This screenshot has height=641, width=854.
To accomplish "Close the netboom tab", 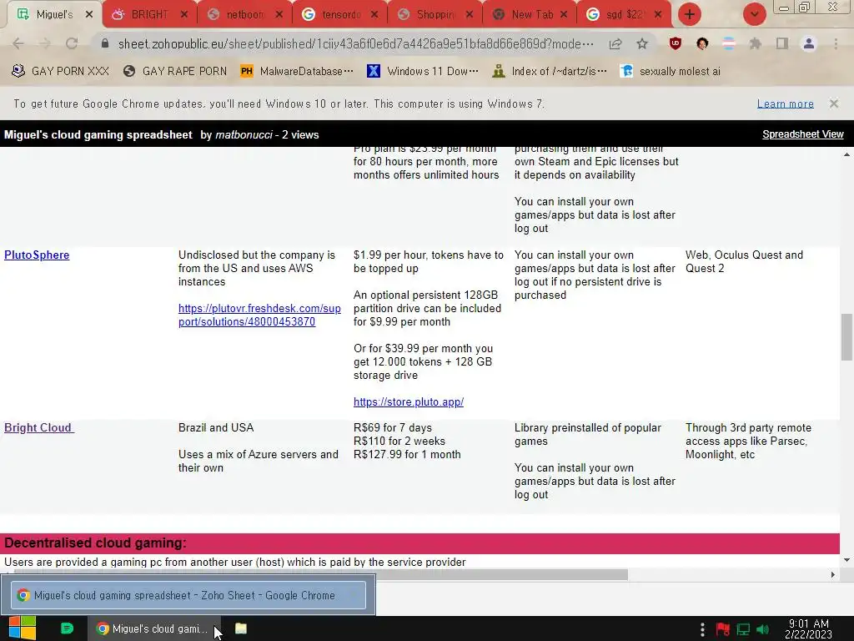I will coord(279,15).
